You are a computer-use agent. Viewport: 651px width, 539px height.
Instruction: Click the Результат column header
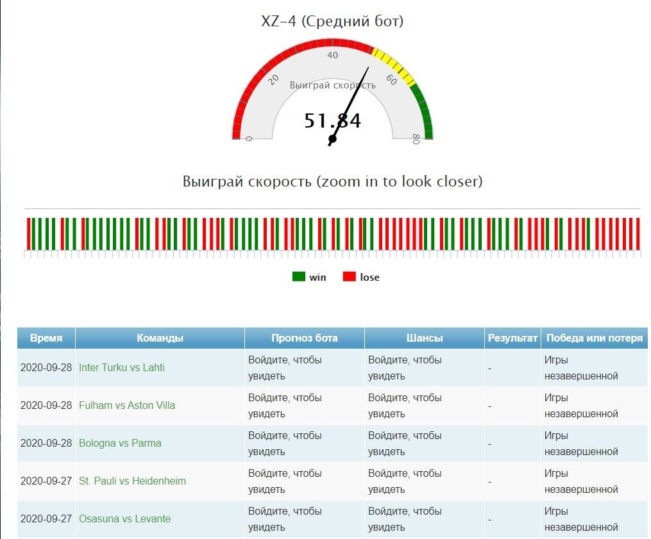click(512, 338)
